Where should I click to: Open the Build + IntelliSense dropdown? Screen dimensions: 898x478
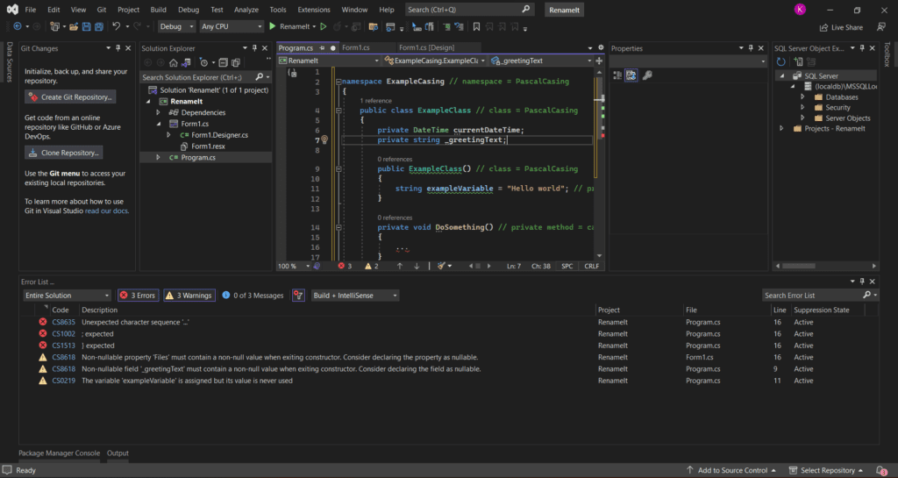[x=355, y=296]
